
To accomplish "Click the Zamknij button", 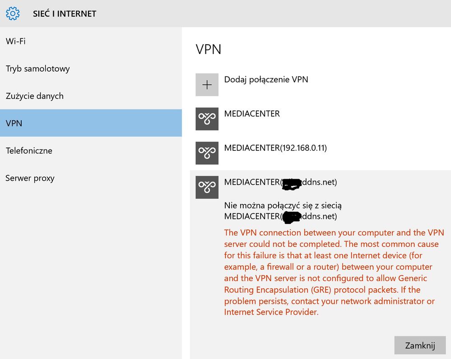I will (420, 345).
